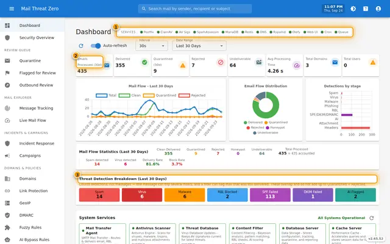Viewport: 390px width, 244px height.
Task: Click the v2.65.52 version label
Action: [x=376, y=239]
